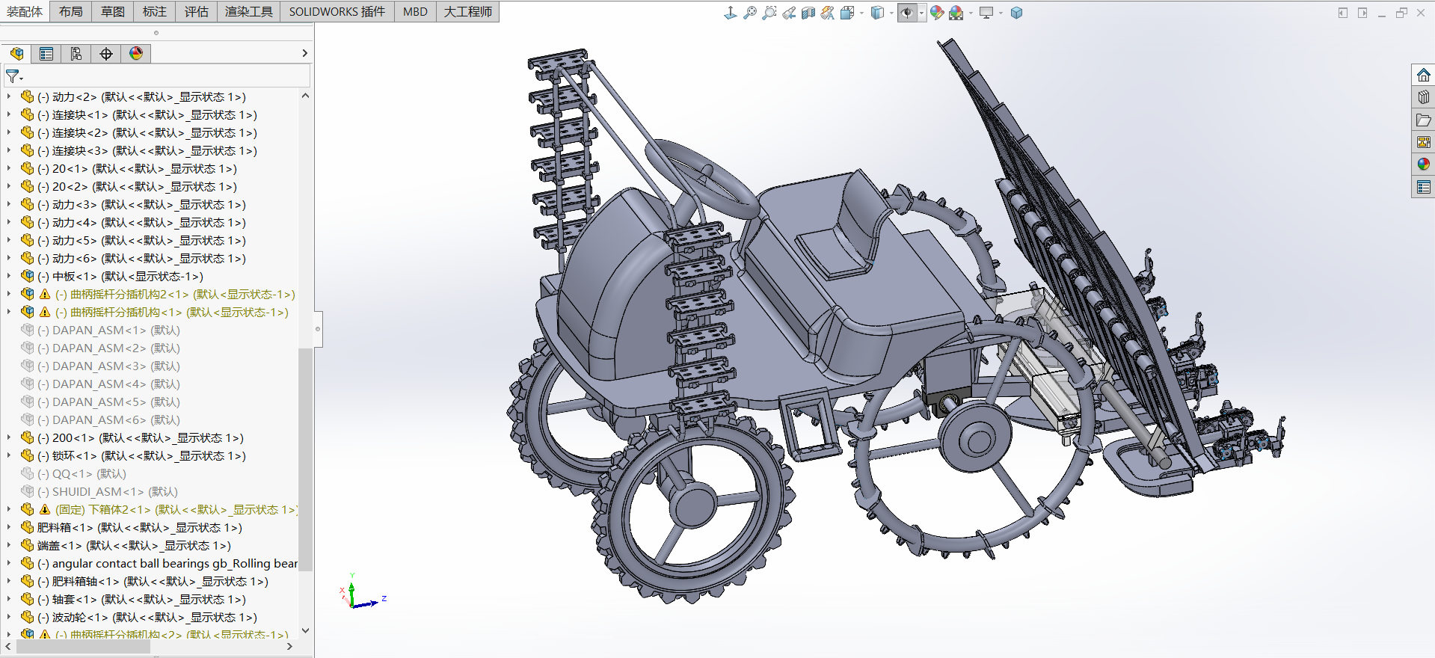Switch to the 装配体 tab
Screen dimensions: 1435x658
pos(25,11)
